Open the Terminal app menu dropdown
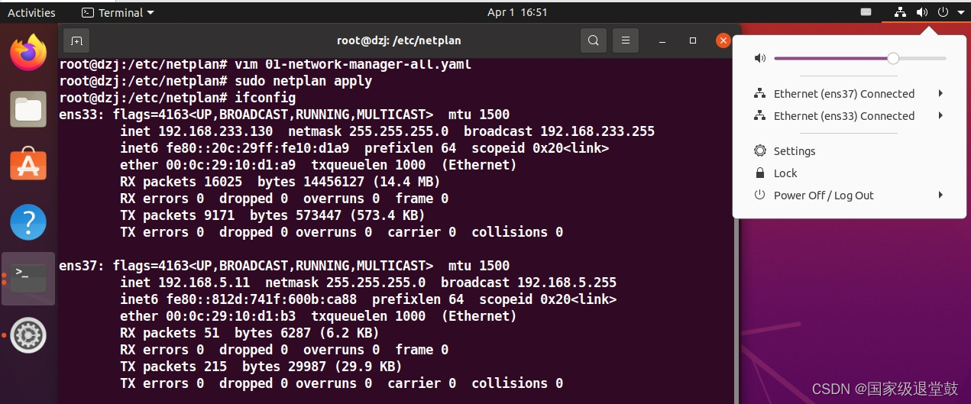This screenshot has height=404, width=971. pyautogui.click(x=118, y=12)
